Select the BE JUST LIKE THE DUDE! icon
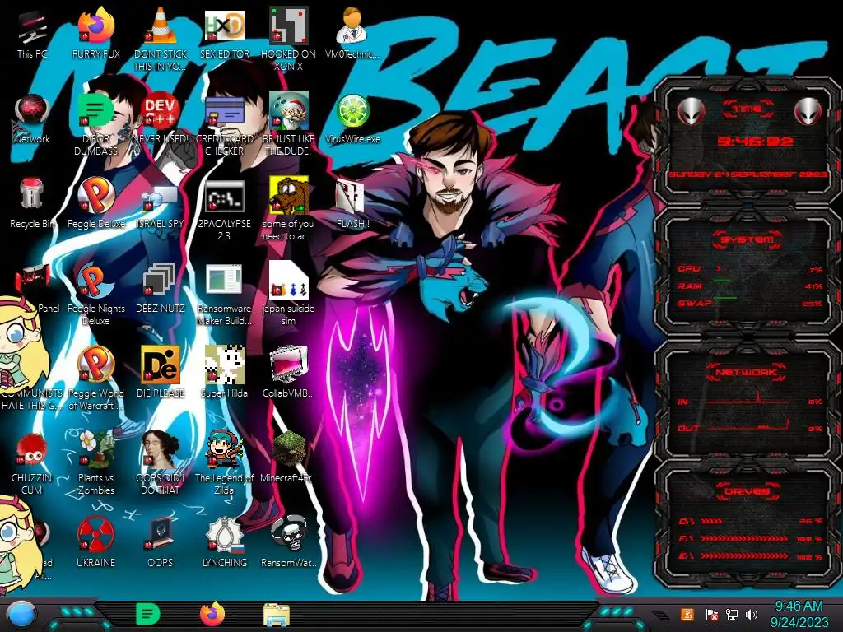843x632 pixels. click(288, 125)
